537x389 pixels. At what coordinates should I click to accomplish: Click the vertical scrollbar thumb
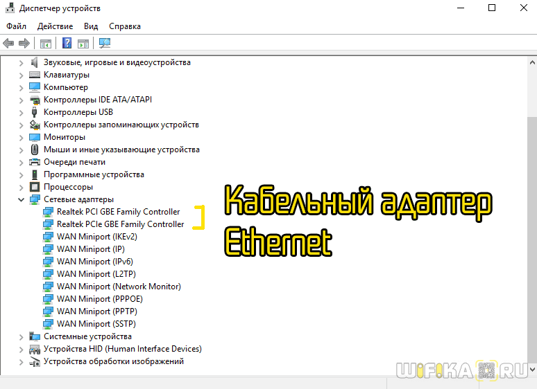532,240
